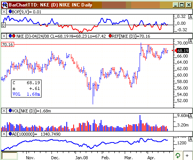
Task: Click the green refresh chart icon
Action: [x=178, y=155]
